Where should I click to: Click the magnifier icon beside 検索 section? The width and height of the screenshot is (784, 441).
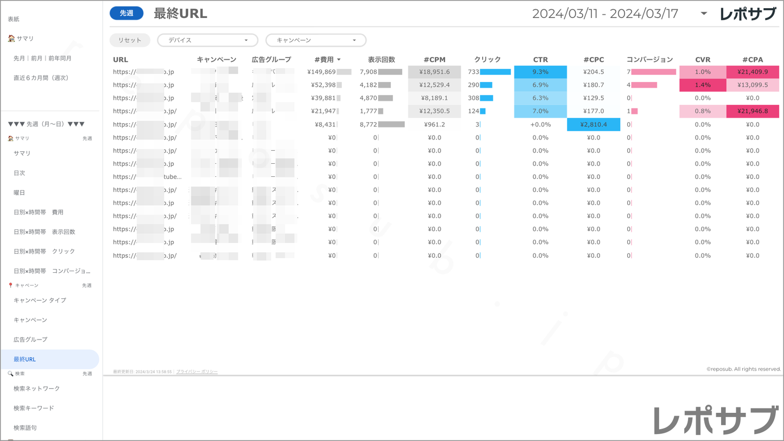click(10, 374)
